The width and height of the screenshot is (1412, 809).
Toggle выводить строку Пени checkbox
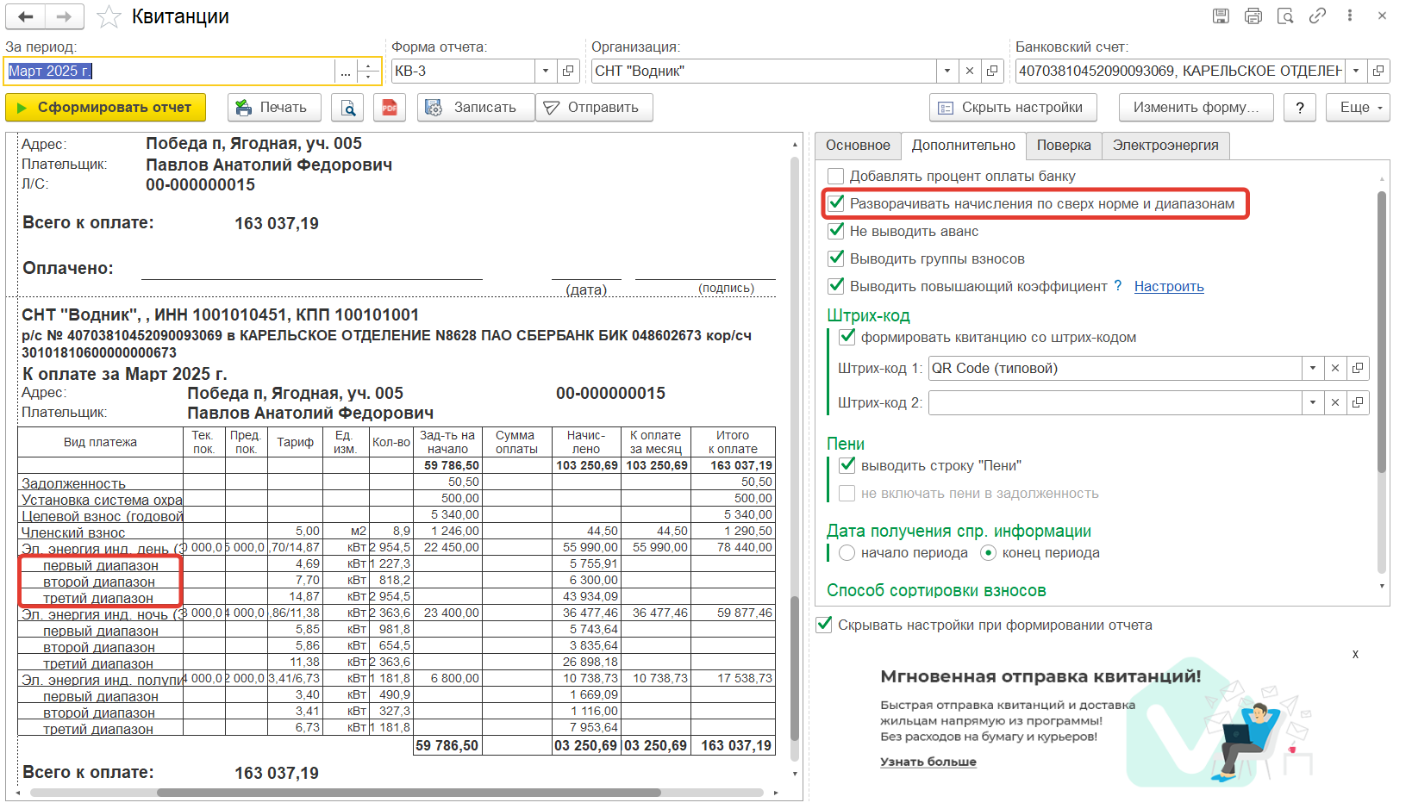click(x=847, y=465)
